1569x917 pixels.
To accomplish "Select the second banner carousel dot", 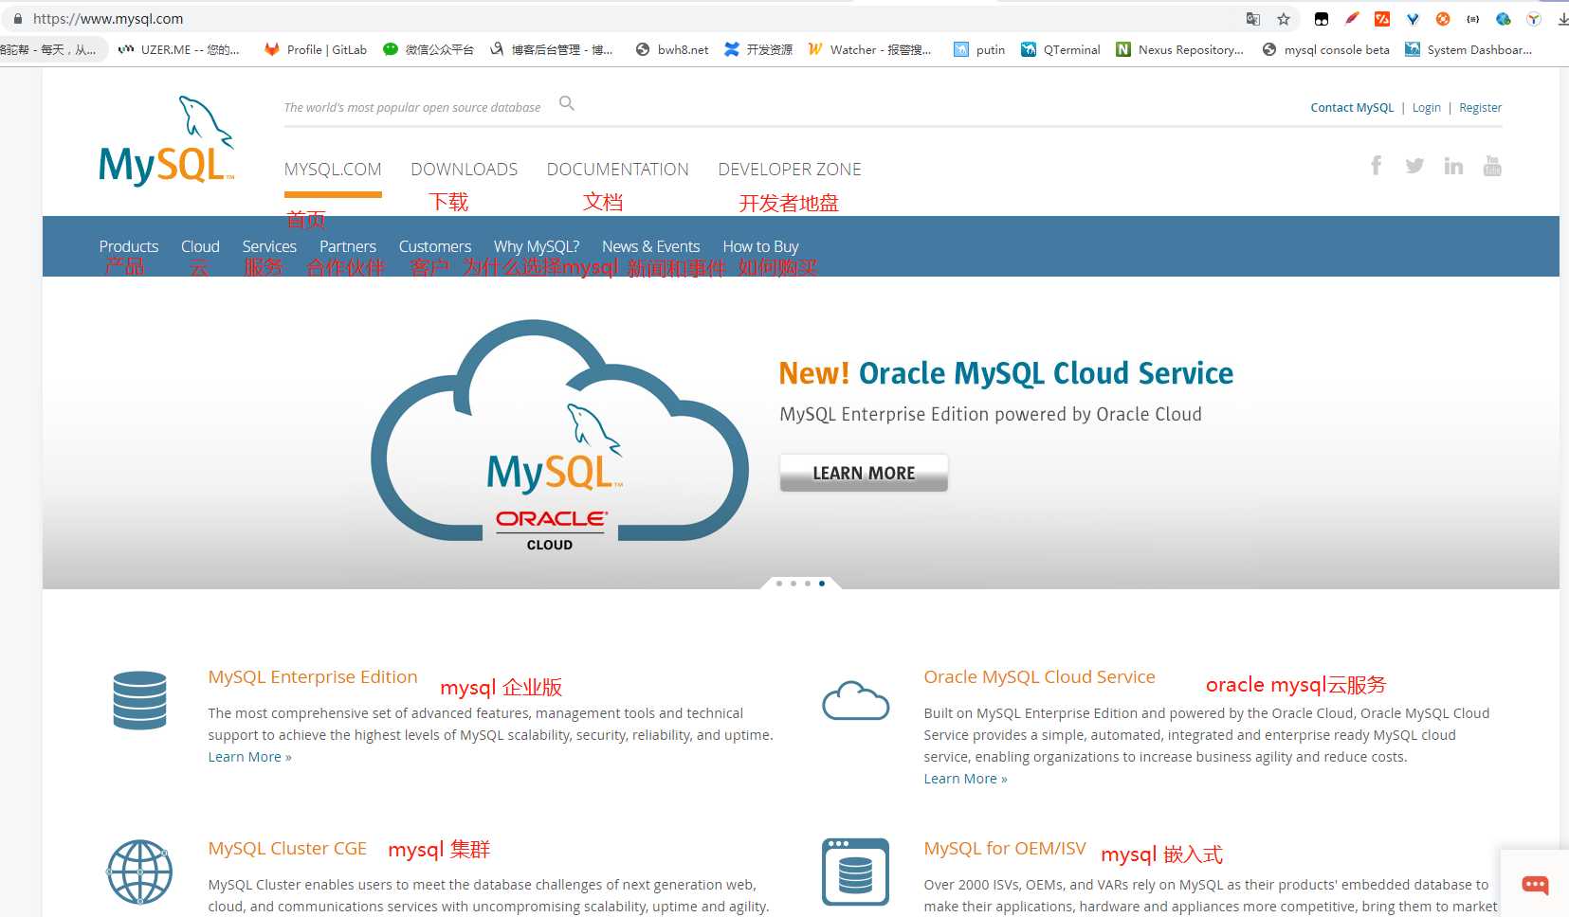I will click(x=794, y=584).
